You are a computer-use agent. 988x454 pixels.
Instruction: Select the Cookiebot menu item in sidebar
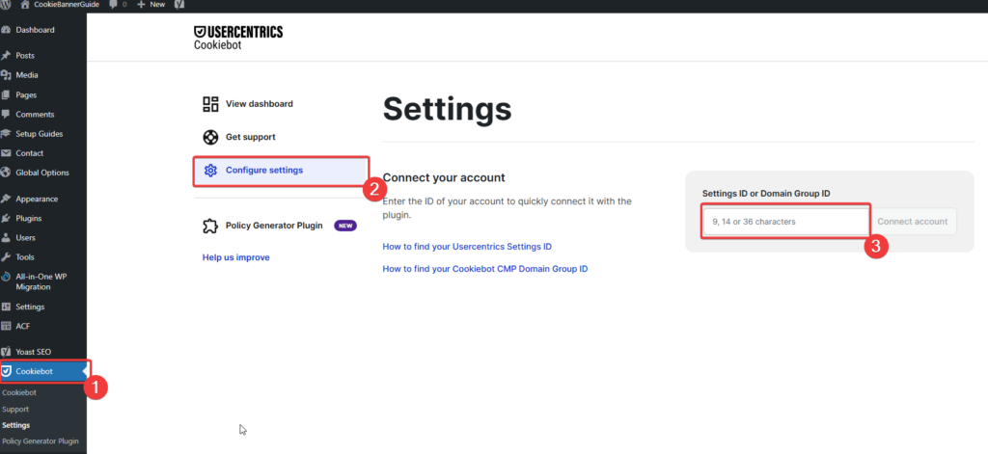42,371
